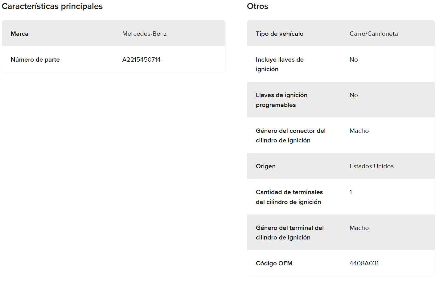Select the Código OEM label
Image resolution: width=439 pixels, height=282 pixels.
tap(274, 263)
